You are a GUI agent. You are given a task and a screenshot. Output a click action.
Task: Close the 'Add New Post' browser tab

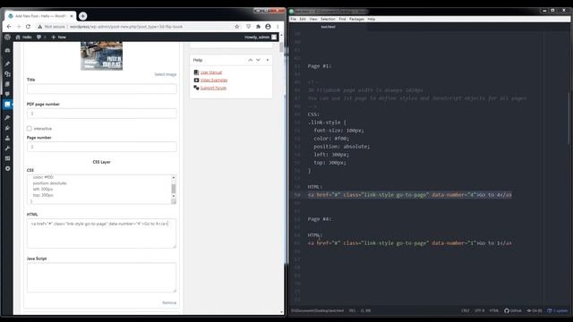72,16
